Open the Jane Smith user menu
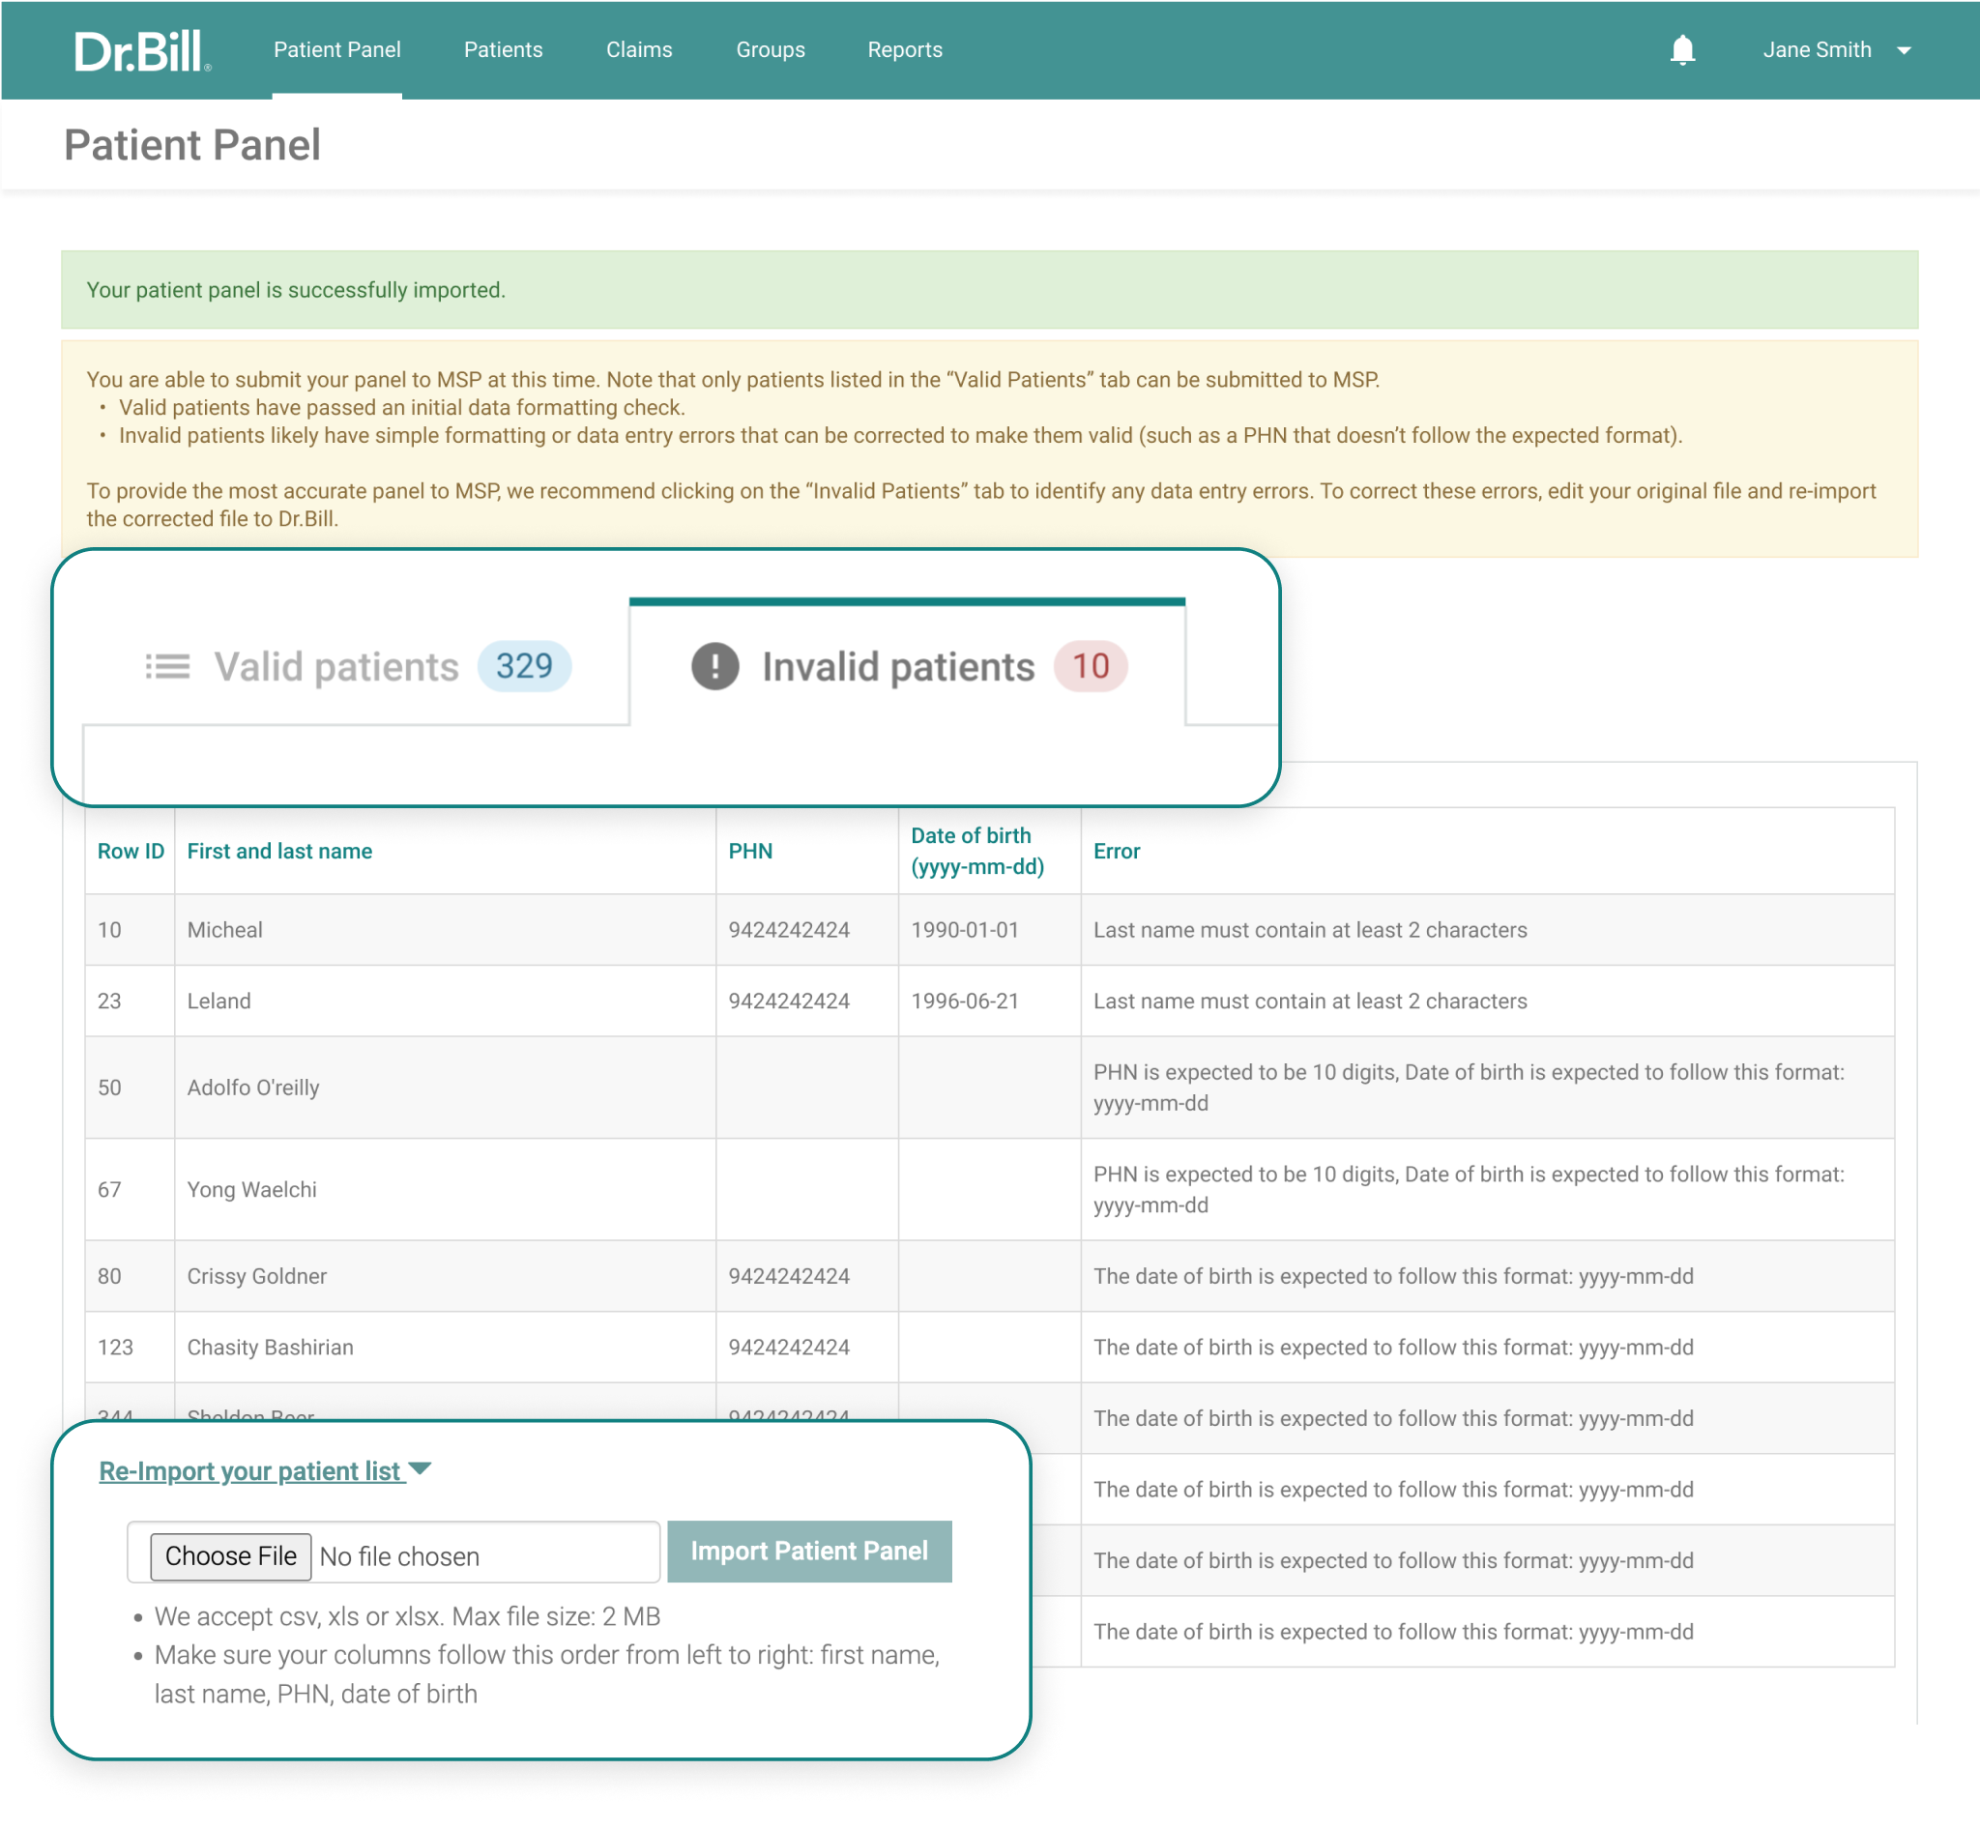The width and height of the screenshot is (1980, 1829). tap(1839, 48)
